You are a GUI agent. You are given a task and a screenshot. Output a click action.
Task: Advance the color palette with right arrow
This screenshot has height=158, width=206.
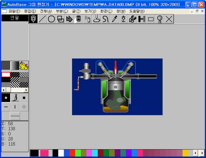202,153
